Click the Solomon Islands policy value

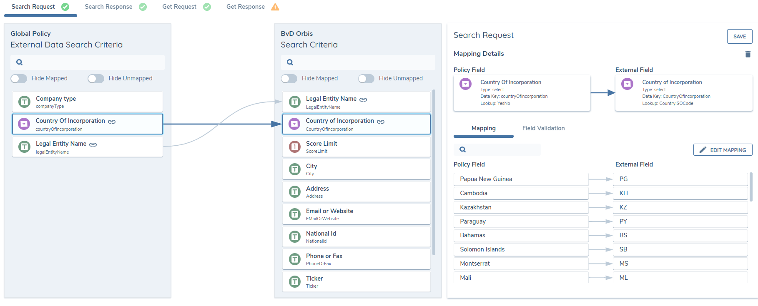(521, 249)
